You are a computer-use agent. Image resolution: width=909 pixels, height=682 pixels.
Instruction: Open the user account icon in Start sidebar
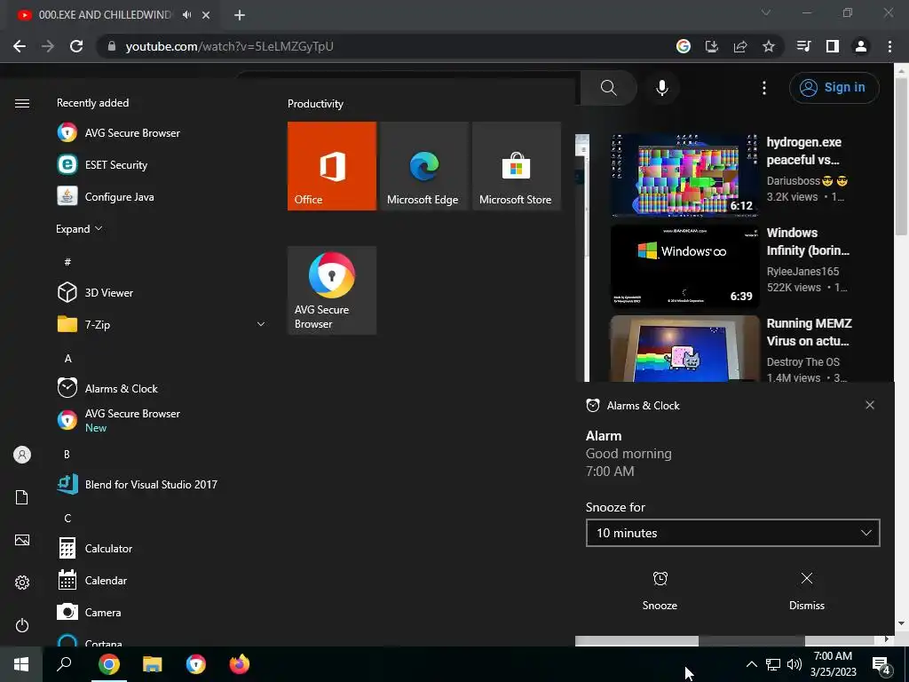(22, 455)
